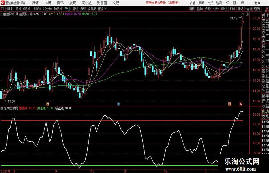Add stock via +自选 button
269x173 pixels.
click(x=249, y=9)
